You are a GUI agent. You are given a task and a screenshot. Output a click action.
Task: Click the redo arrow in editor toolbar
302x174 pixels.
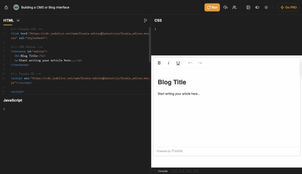coord(200,63)
